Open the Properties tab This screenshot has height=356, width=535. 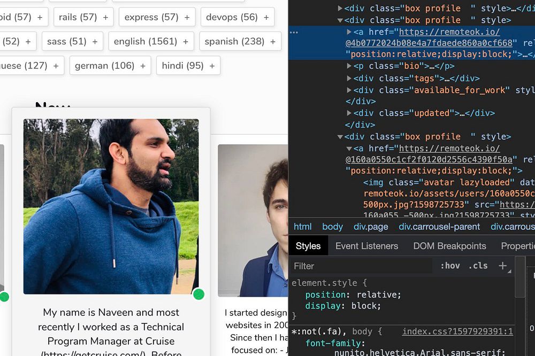(517, 246)
